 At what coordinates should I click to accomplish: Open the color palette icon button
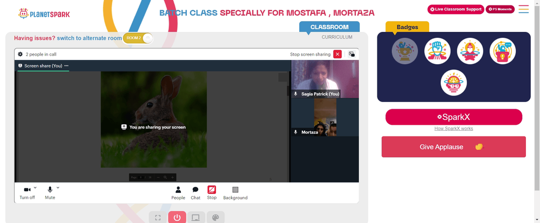tap(215, 218)
